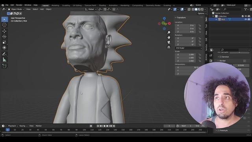Select the Move tool
The image size is (252, 142).
(x=4, y=31)
